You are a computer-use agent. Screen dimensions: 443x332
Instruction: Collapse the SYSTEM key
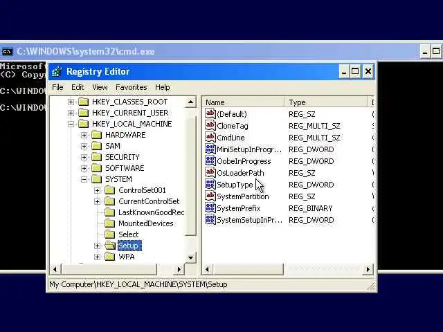tap(84, 179)
